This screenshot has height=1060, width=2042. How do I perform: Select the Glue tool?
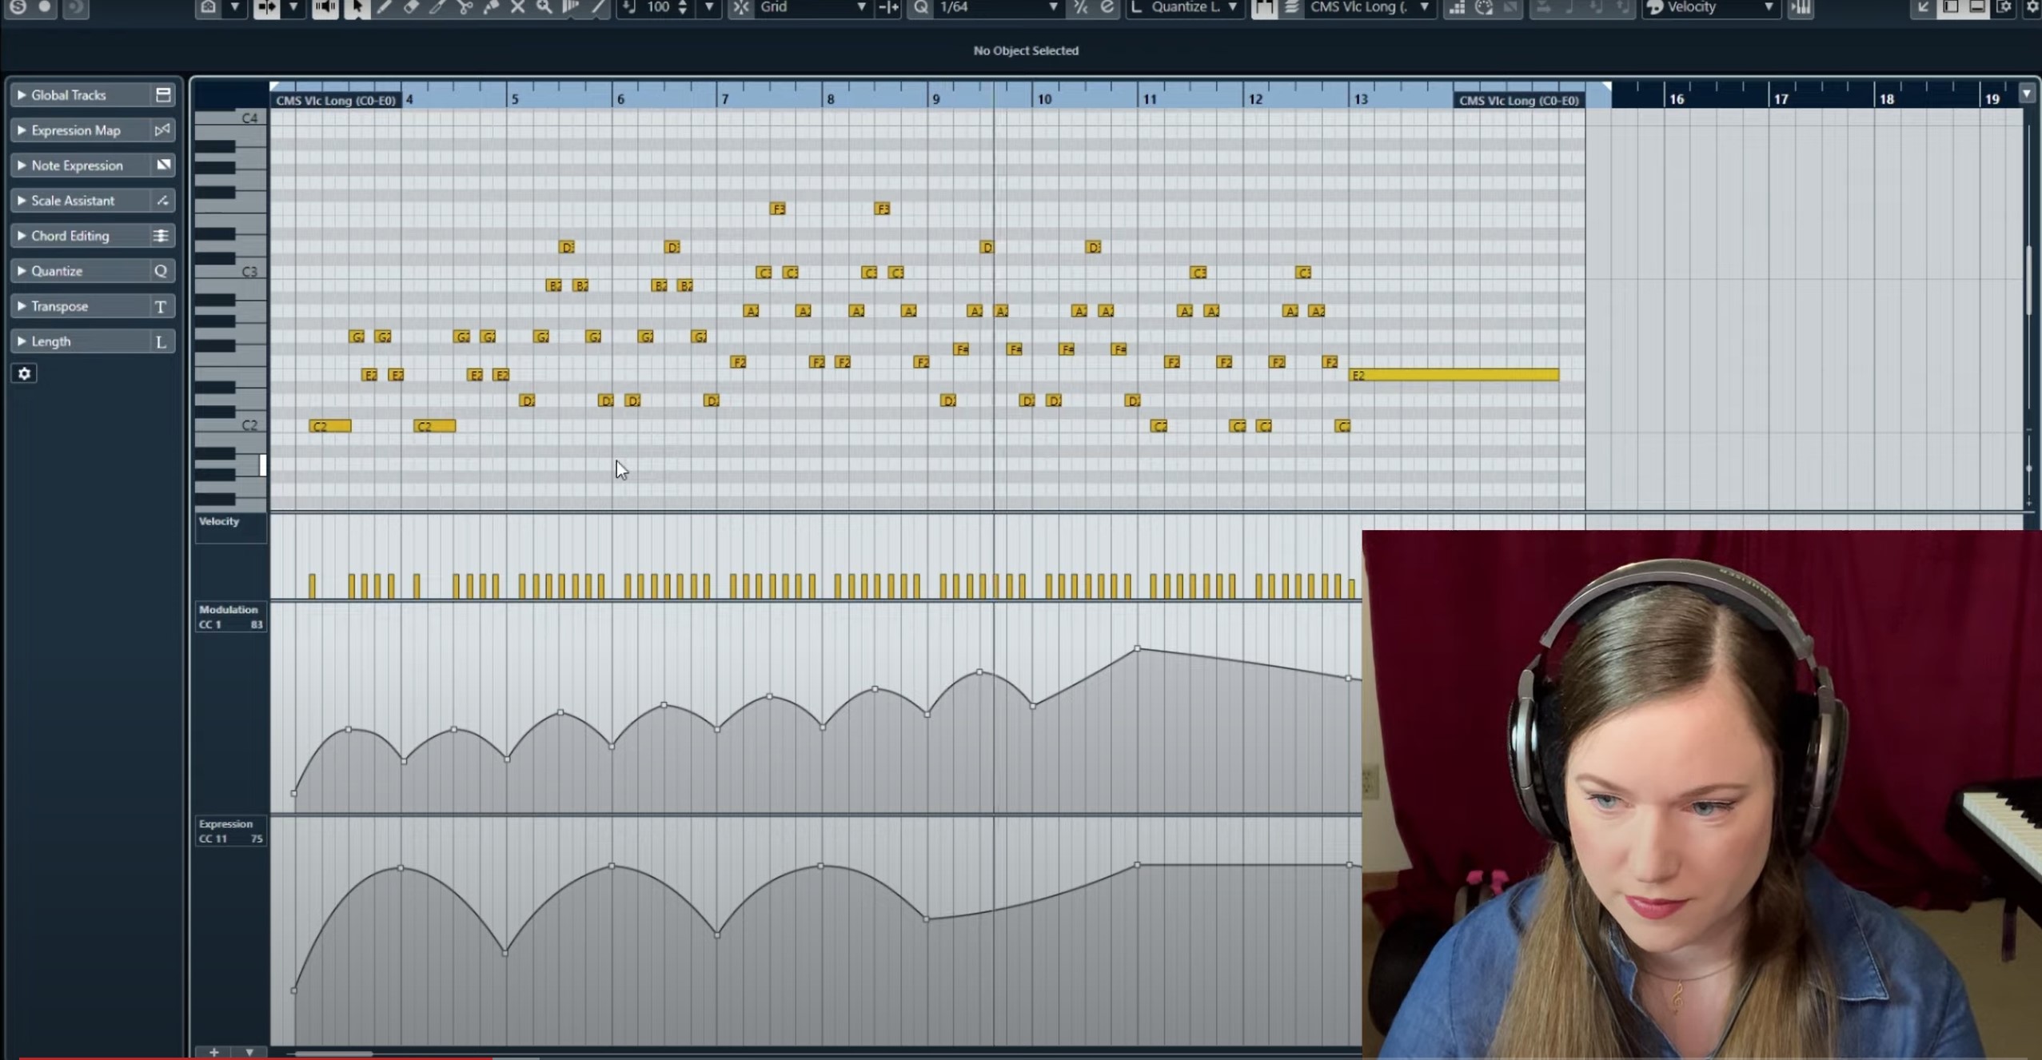pyautogui.click(x=491, y=7)
